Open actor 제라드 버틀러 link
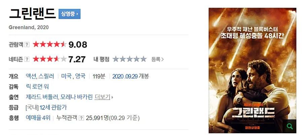This screenshot has height=135, width=303. click(42, 97)
